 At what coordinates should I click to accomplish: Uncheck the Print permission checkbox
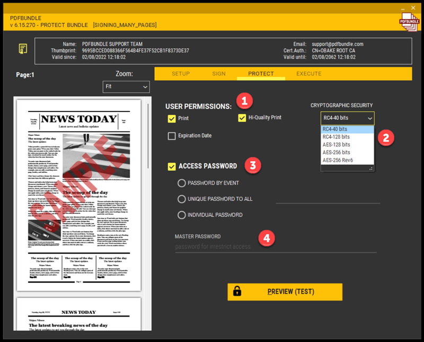172,119
